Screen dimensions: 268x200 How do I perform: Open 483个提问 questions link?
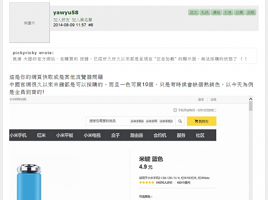pos(184,182)
